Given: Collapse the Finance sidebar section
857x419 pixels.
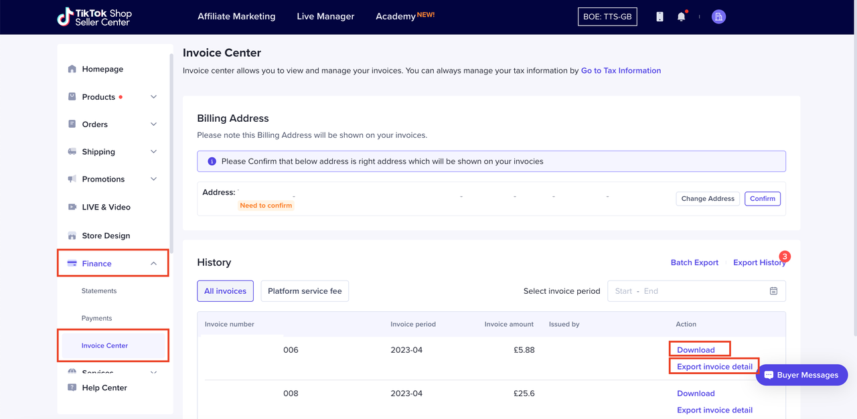Looking at the screenshot, I should 153,263.
